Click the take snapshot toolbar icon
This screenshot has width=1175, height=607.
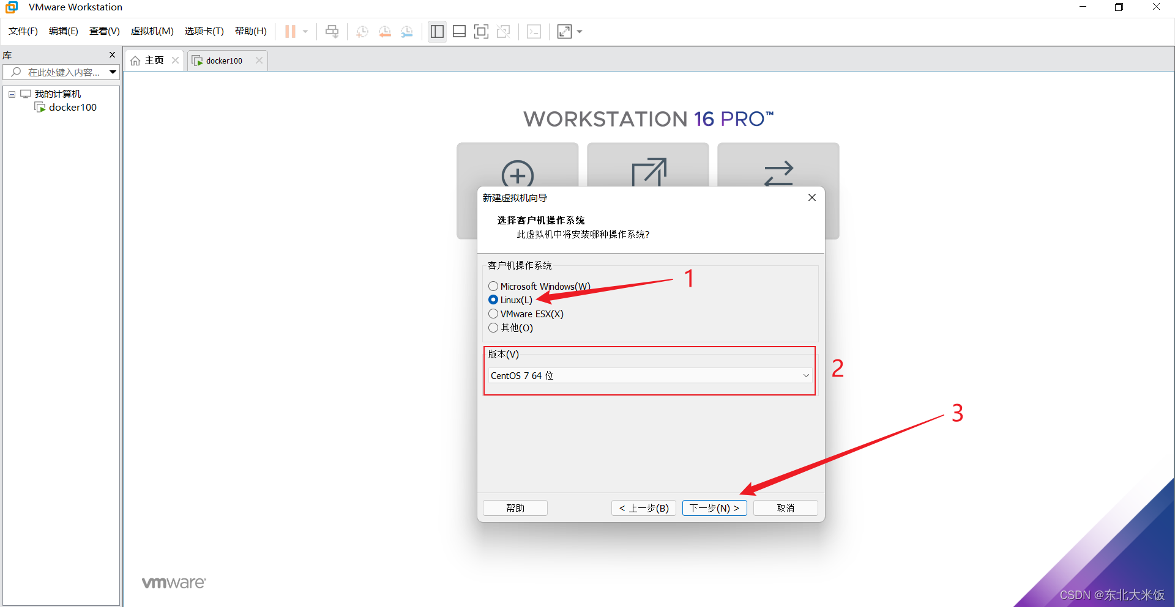tap(362, 32)
